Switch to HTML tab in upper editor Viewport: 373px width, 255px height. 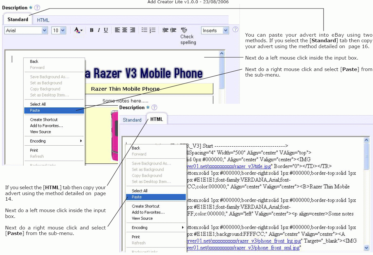[x=43, y=20]
